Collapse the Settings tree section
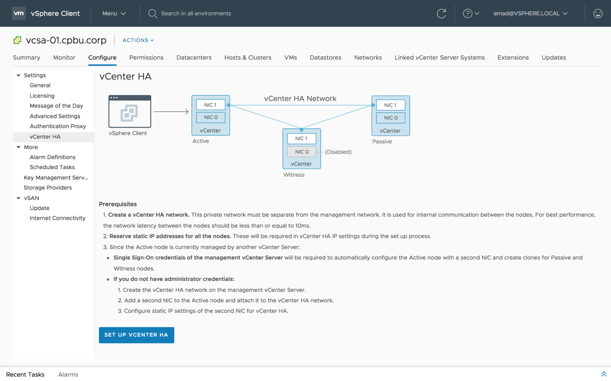 (19, 75)
